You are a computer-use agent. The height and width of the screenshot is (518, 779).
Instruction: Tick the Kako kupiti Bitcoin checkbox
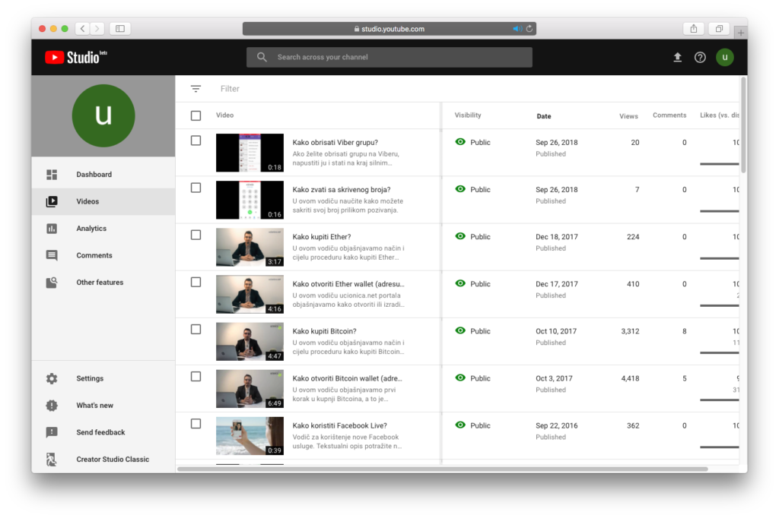coord(196,330)
